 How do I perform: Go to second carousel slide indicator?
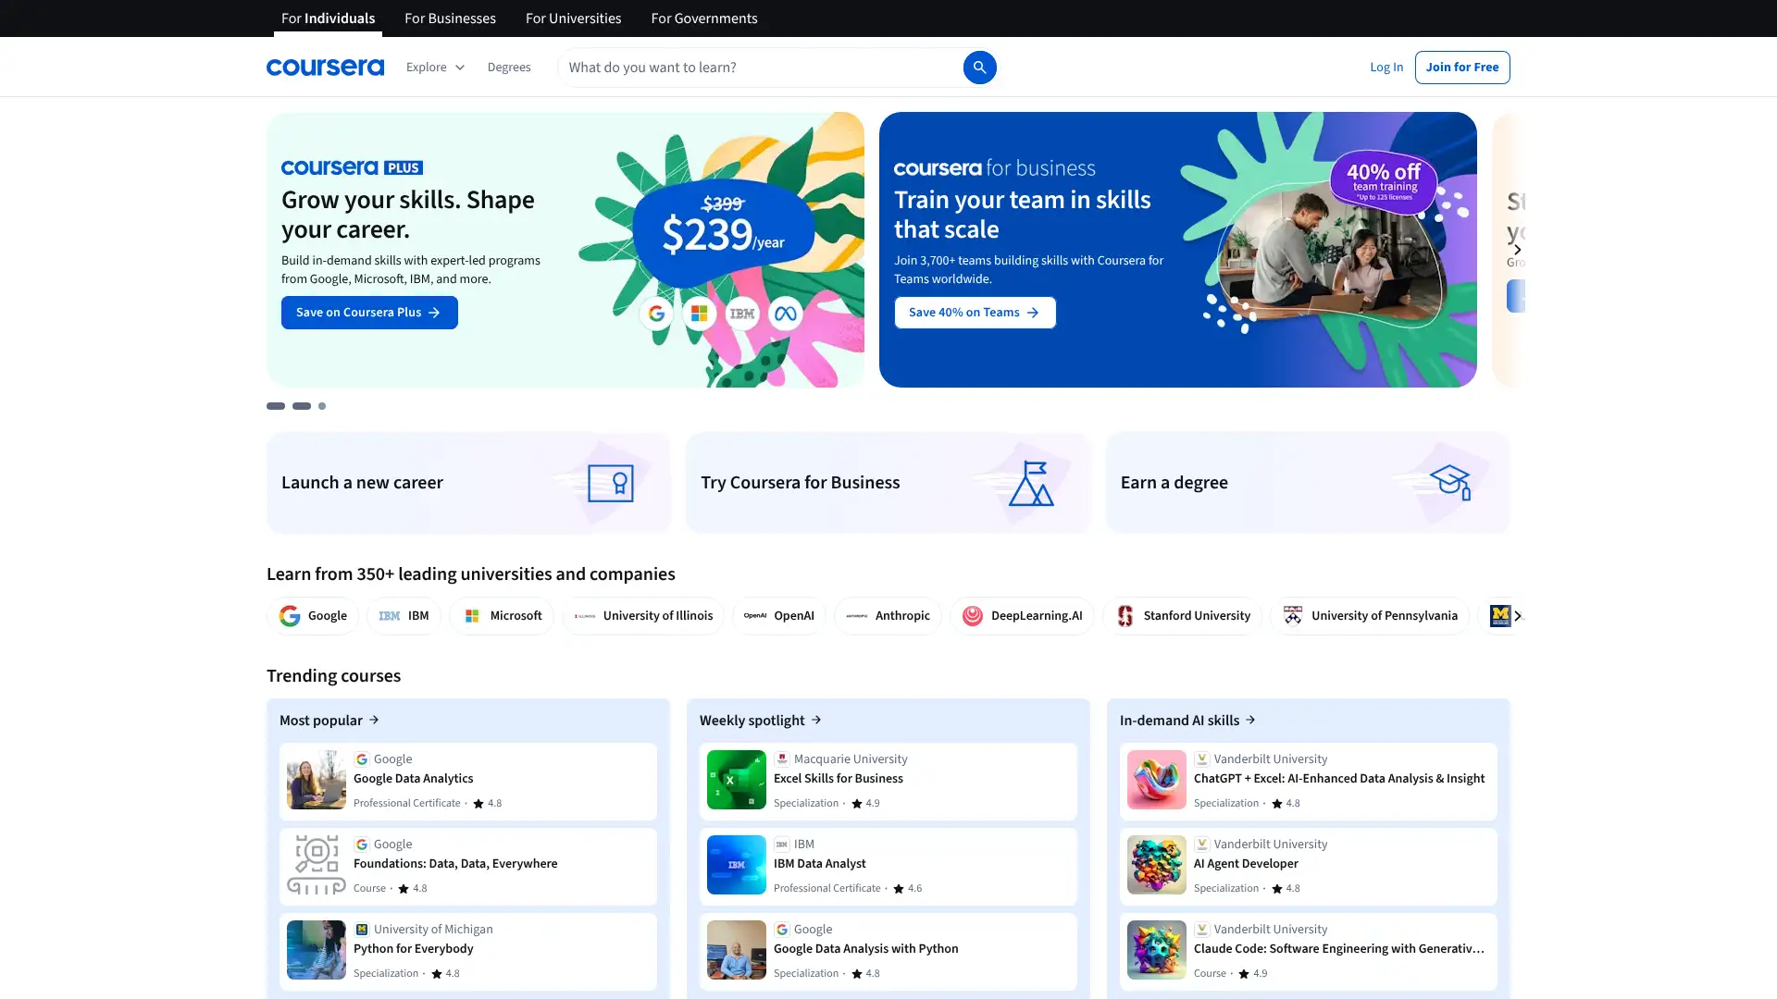pyautogui.click(x=302, y=406)
